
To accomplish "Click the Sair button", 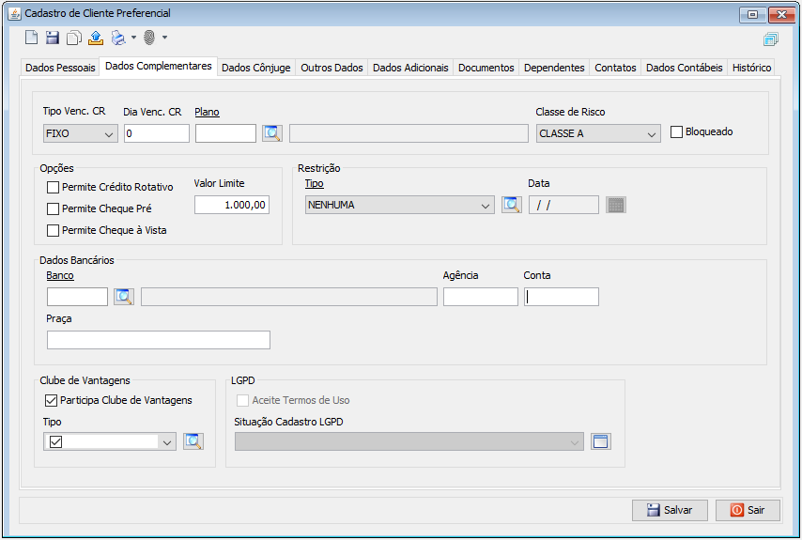I will click(748, 510).
